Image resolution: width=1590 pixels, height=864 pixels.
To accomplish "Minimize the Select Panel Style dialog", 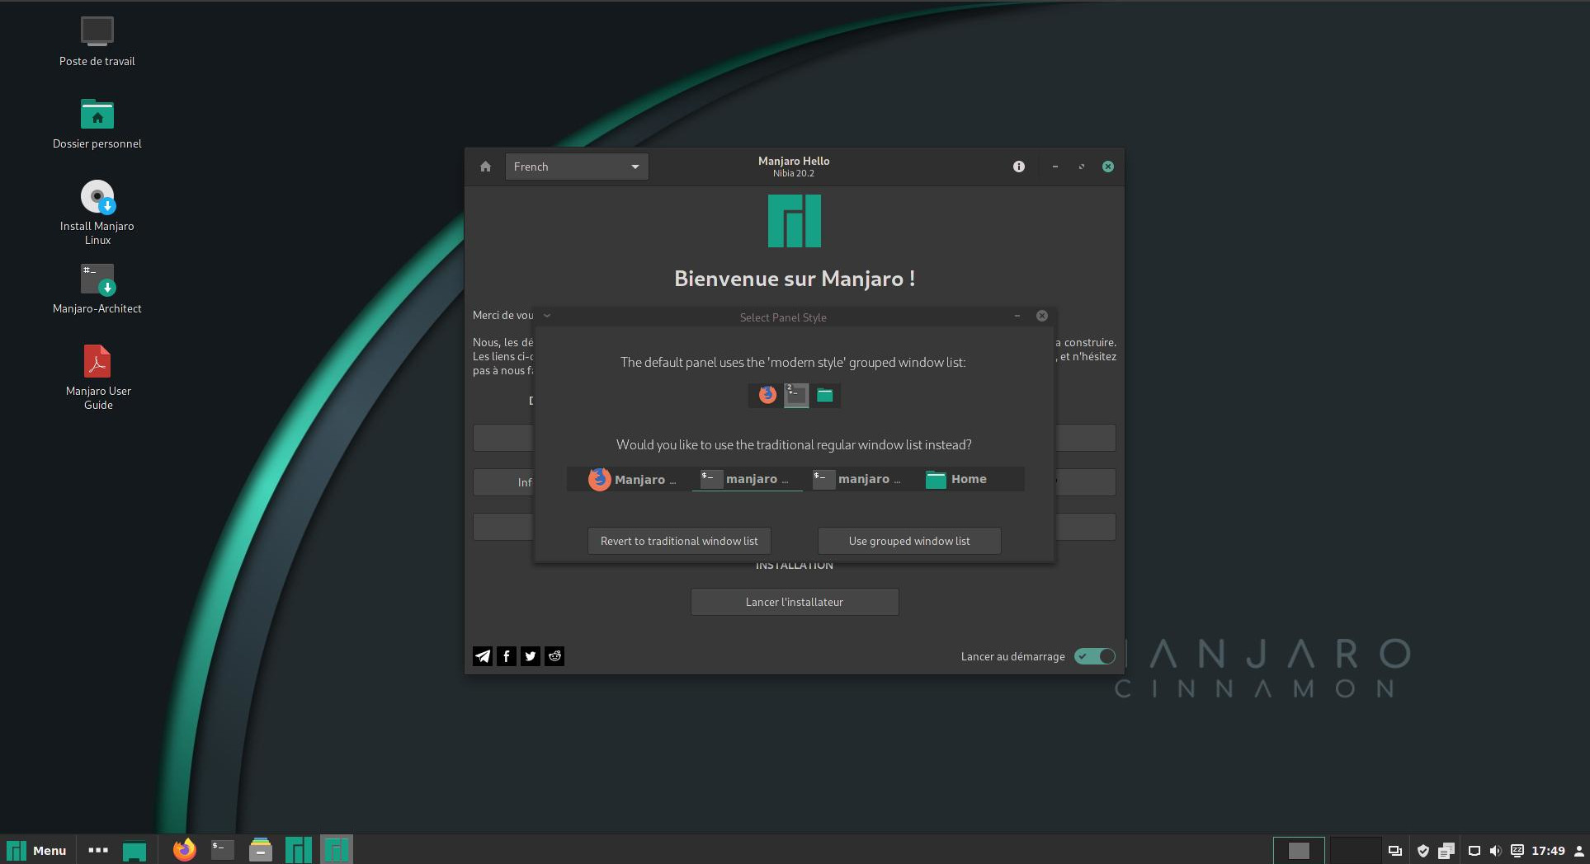I will (x=1017, y=316).
